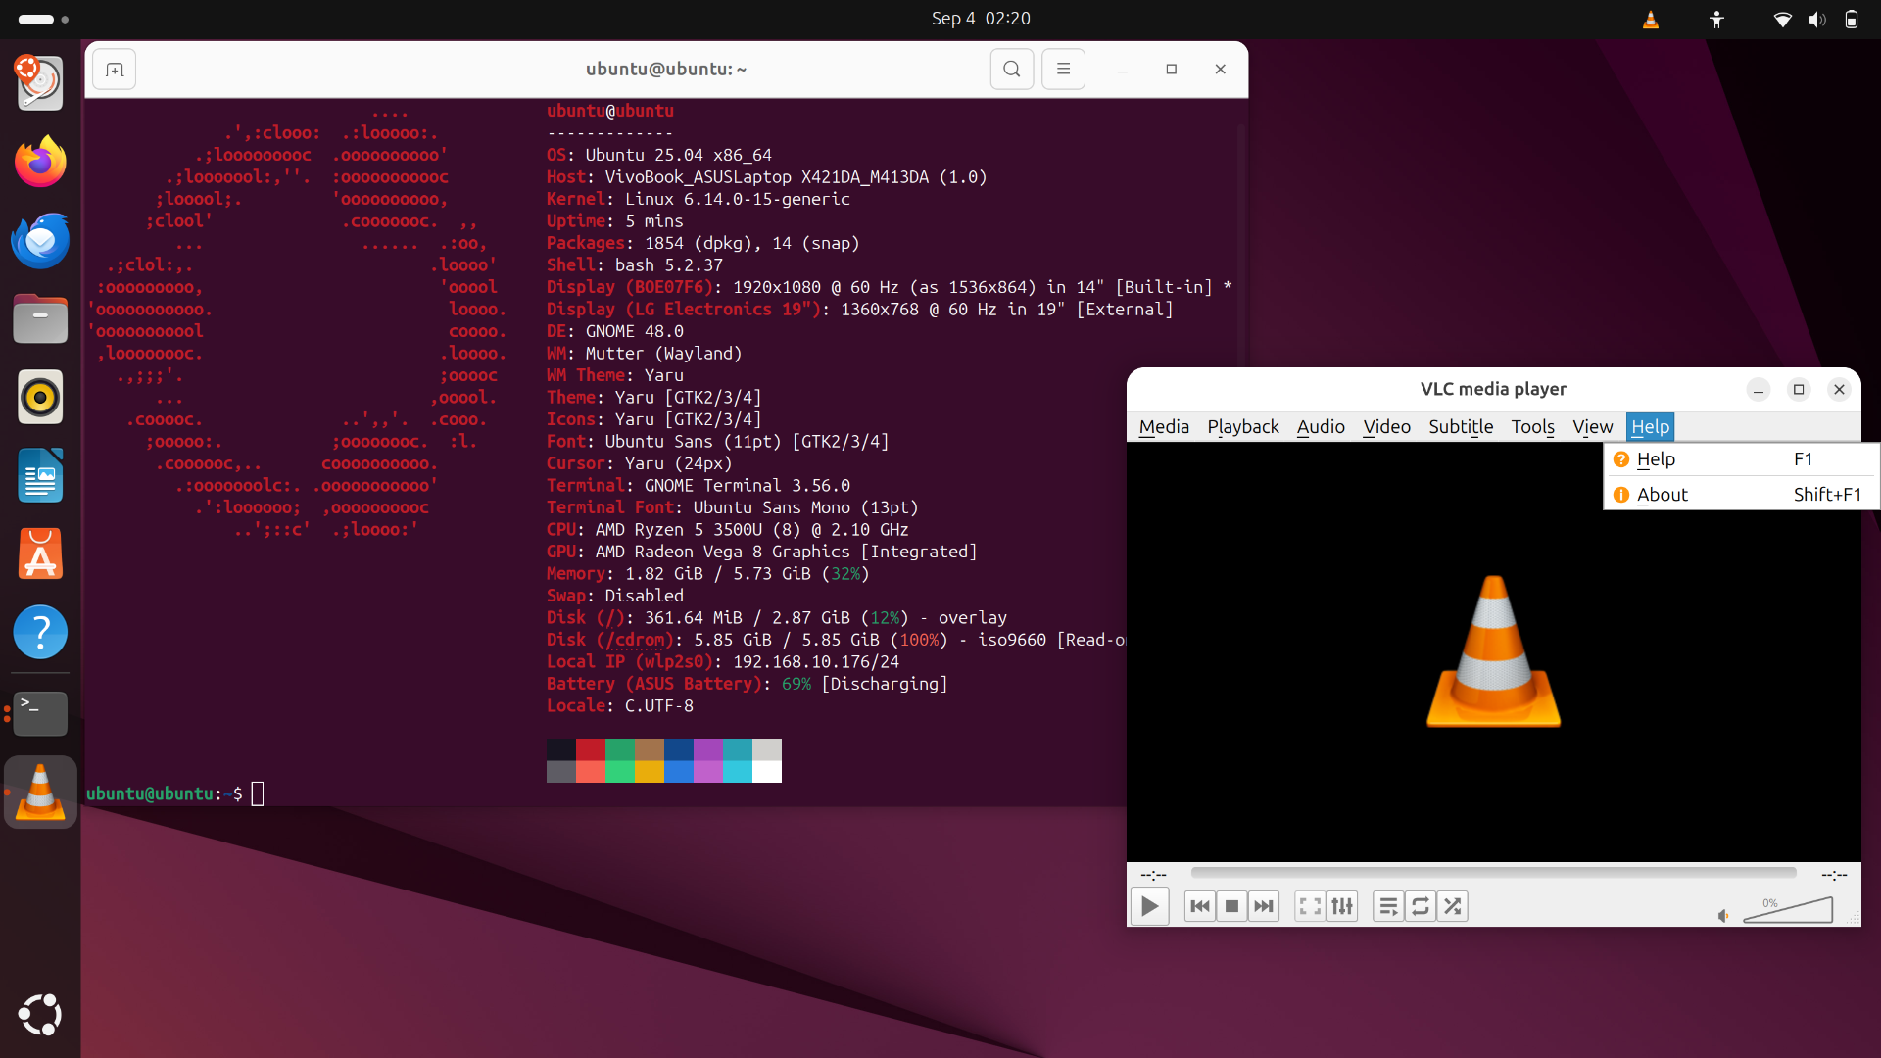Click the VLC seek progress bar
The width and height of the screenshot is (1881, 1058).
click(x=1493, y=872)
